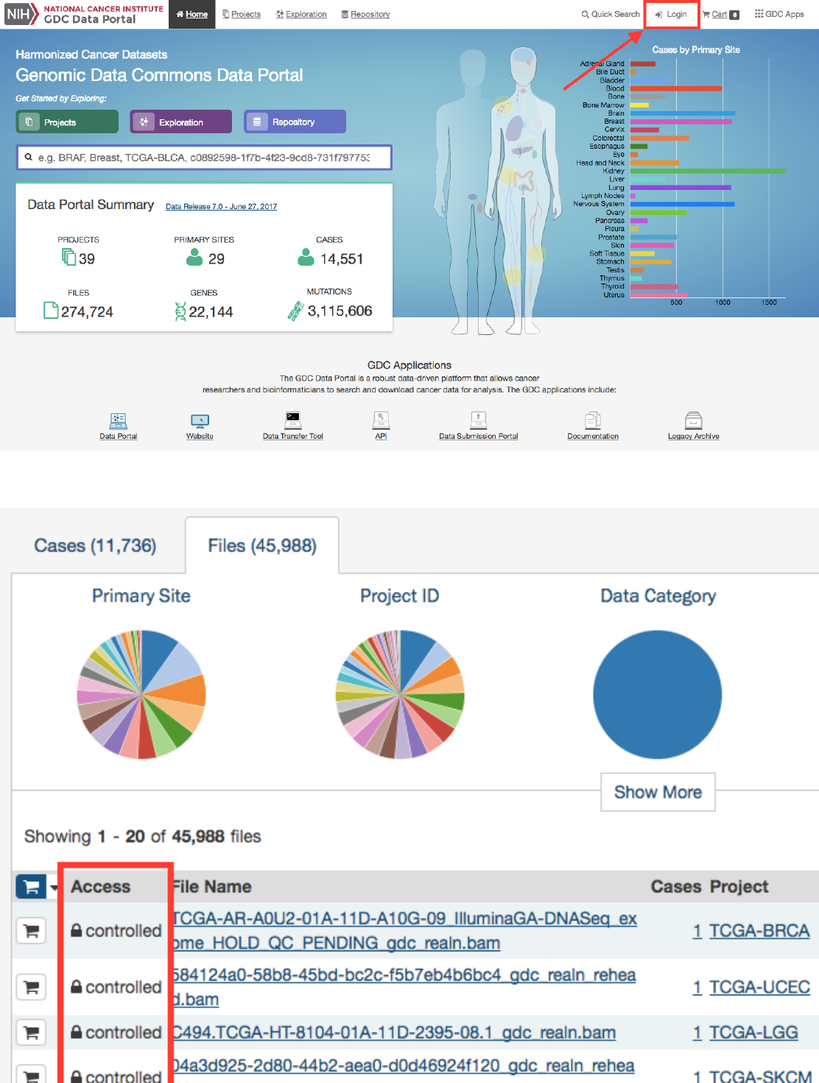Click the Show More button
This screenshot has height=1083, width=819.
[x=658, y=792]
